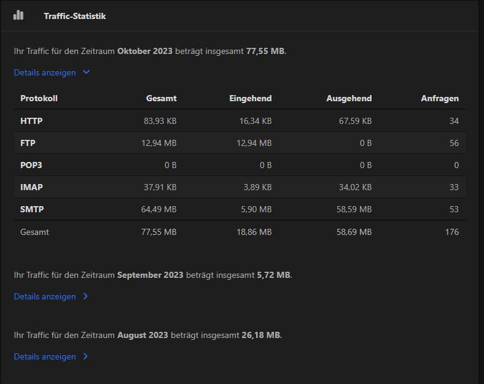484x384 pixels.
Task: Click the Protokoll column header
Action: (39, 98)
